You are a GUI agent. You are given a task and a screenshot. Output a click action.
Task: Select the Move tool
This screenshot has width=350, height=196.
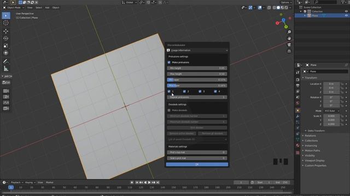click(x=6, y=31)
